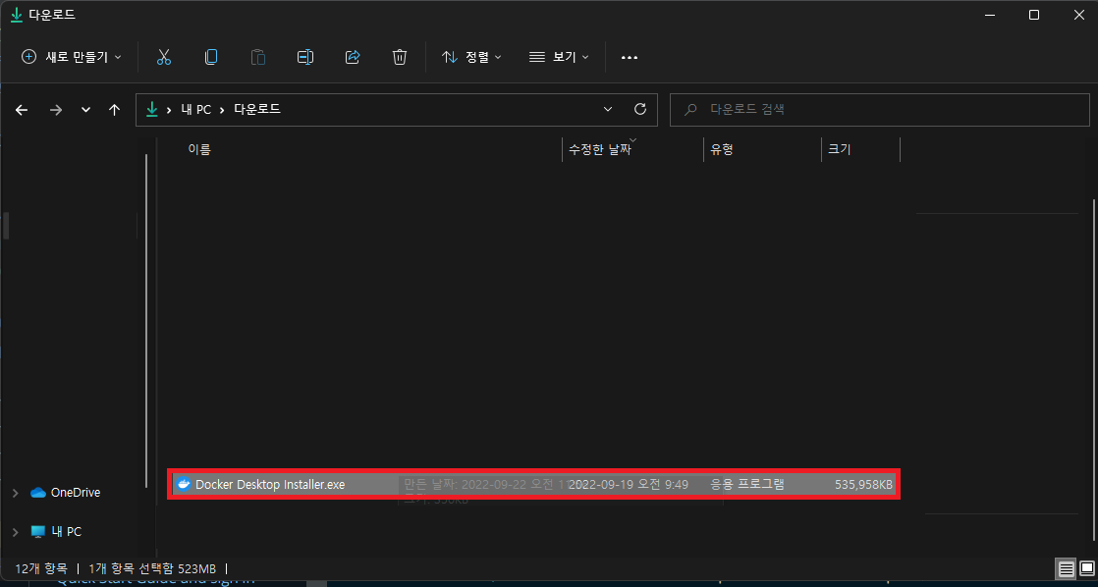Click the 내 PC monitor icon in sidebar
This screenshot has height=587, width=1098.
(x=38, y=532)
